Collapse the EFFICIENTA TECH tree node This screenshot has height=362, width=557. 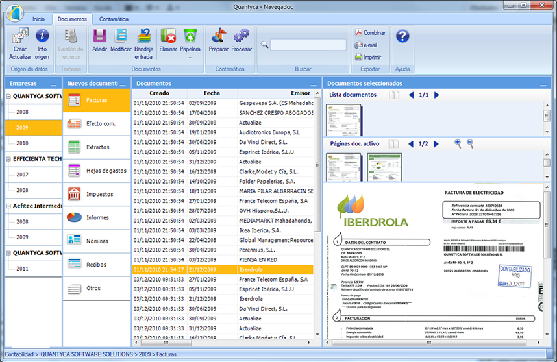point(8,159)
